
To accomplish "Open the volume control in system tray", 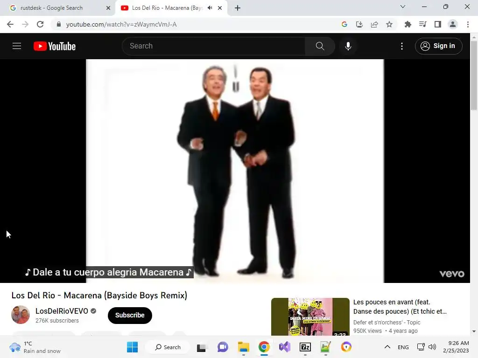I will tap(432, 347).
